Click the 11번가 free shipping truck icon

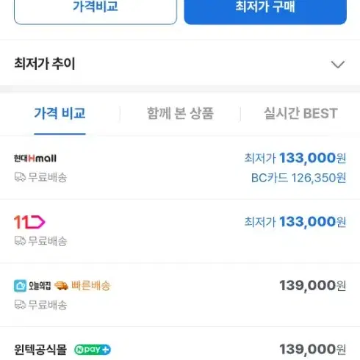[x=20, y=241]
